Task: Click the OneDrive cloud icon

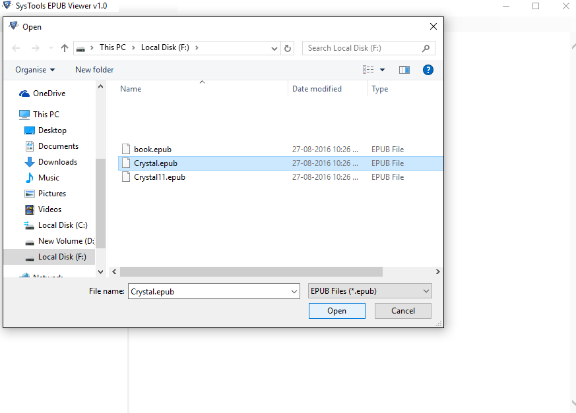Action: [24, 94]
